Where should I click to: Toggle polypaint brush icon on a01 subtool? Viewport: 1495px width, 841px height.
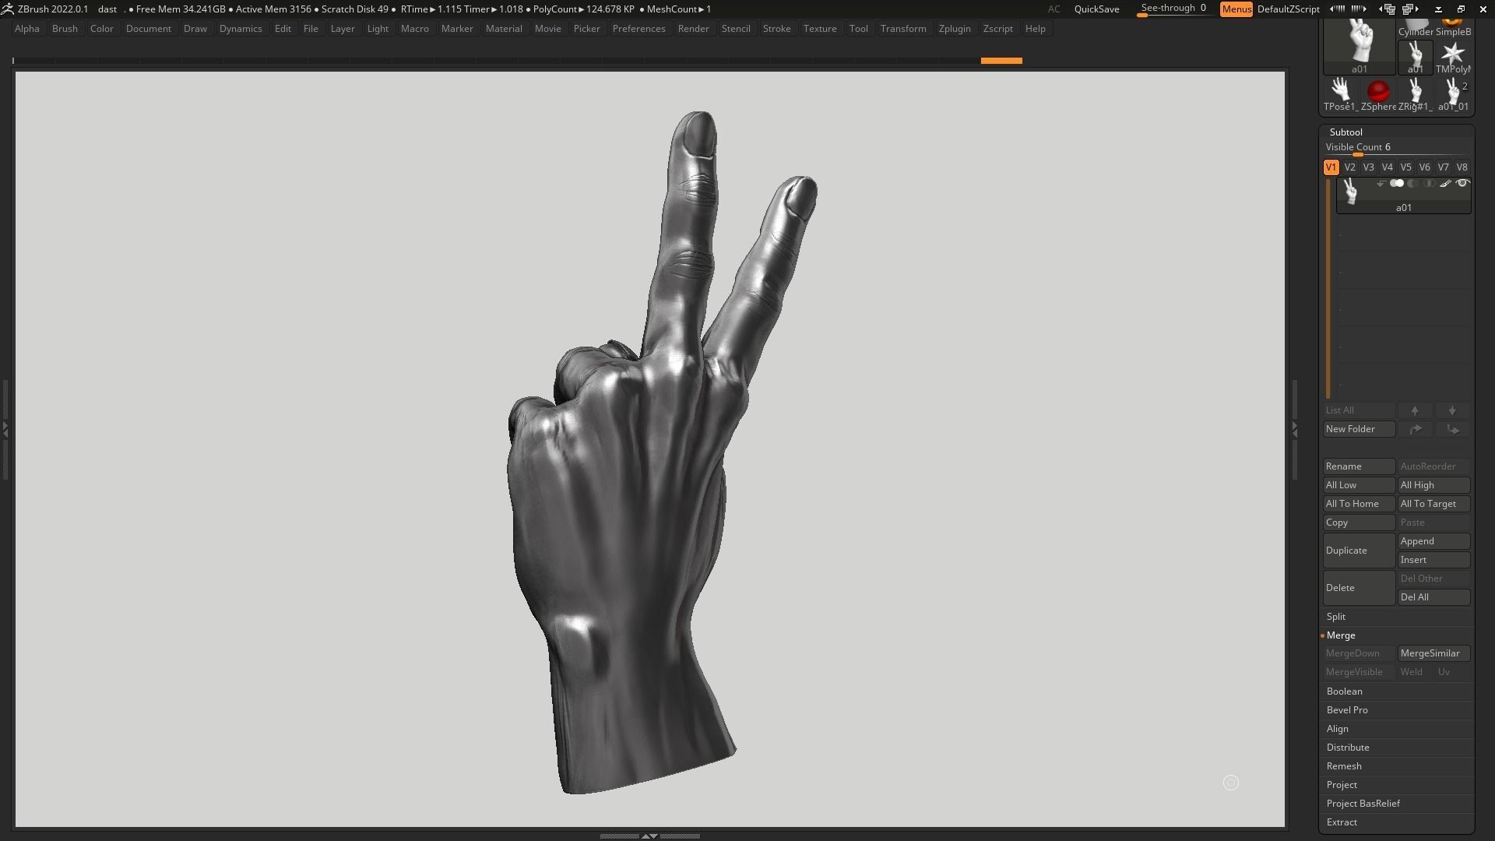pyautogui.click(x=1445, y=184)
